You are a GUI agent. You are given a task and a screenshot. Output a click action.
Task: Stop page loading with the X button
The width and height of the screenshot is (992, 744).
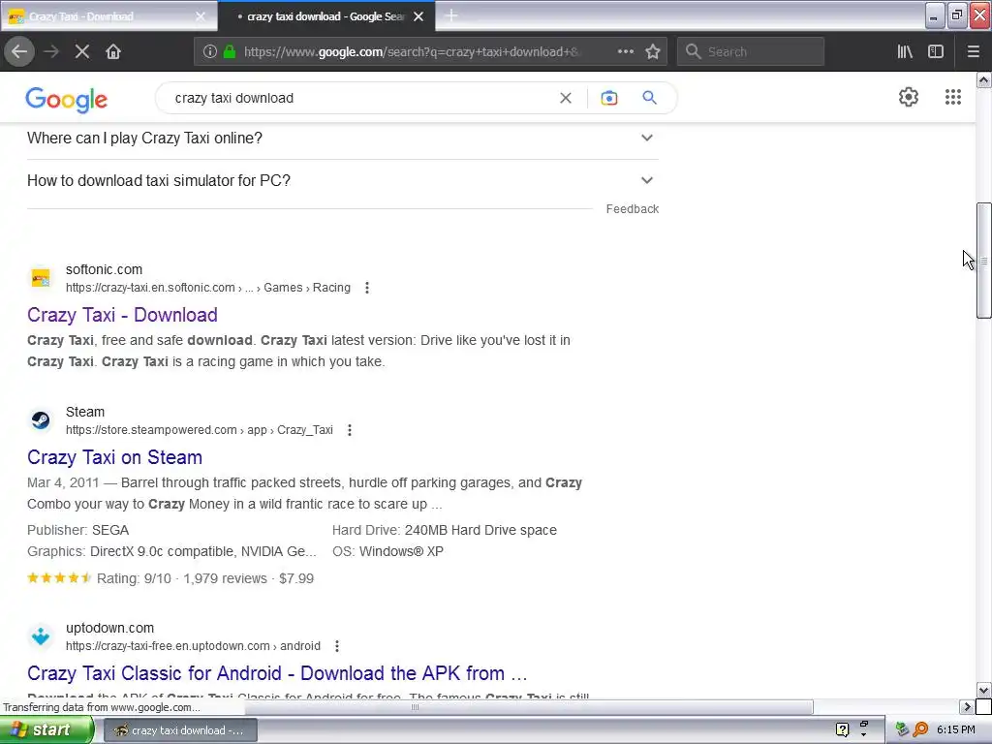(x=82, y=51)
